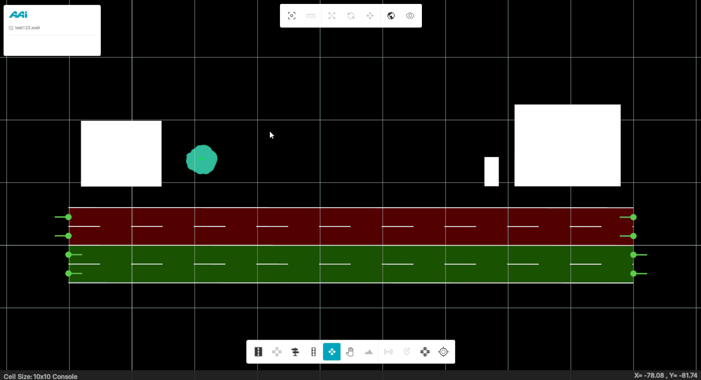701x380 pixels.
Task: Open the Console in the status bar
Action: [65, 376]
